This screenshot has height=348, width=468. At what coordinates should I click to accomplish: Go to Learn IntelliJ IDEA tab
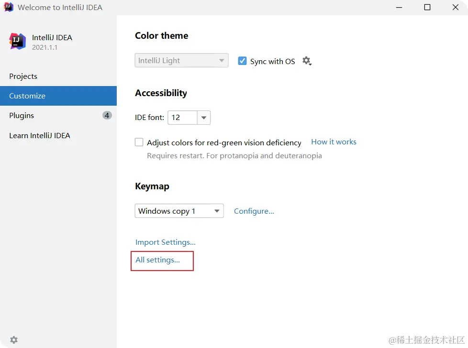[x=58, y=135]
